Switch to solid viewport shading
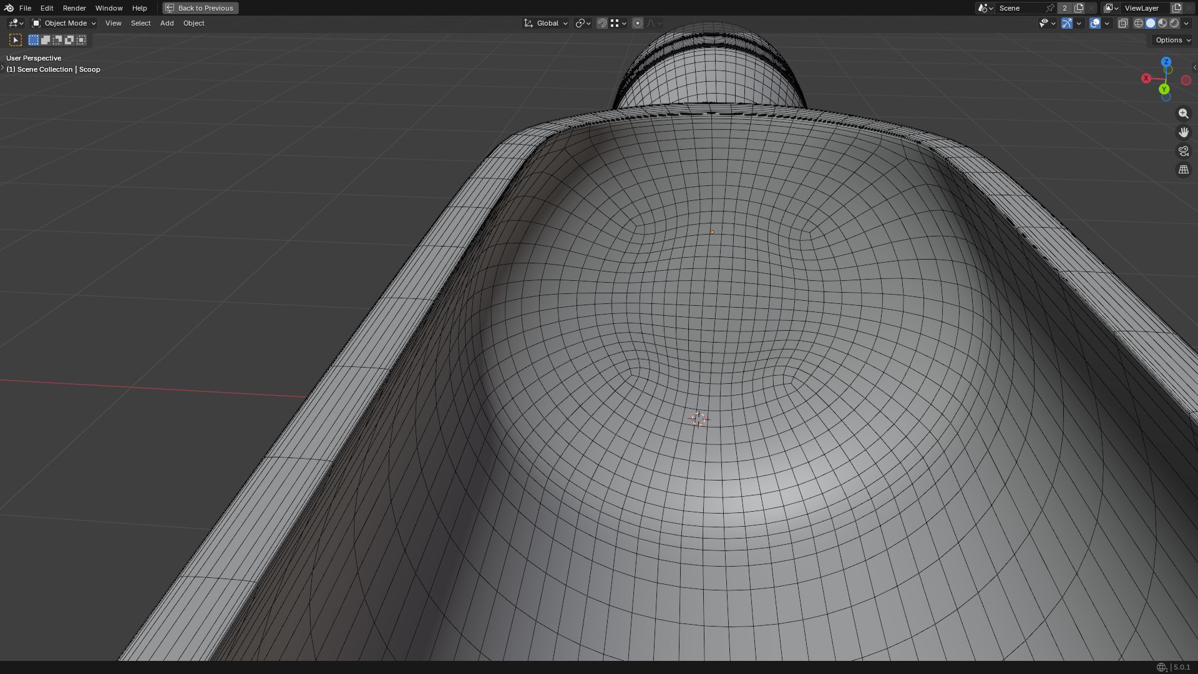1198x674 pixels. 1151,23
